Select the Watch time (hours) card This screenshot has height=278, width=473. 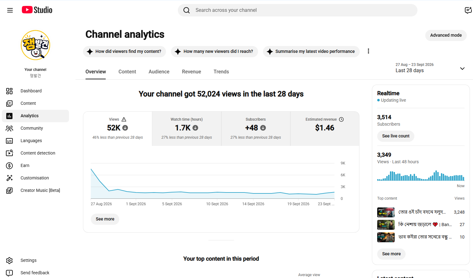(187, 129)
